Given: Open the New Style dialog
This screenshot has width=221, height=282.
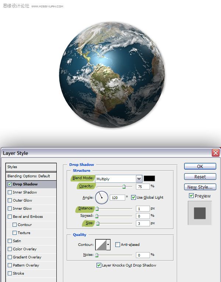Looking at the screenshot, I should (x=200, y=187).
